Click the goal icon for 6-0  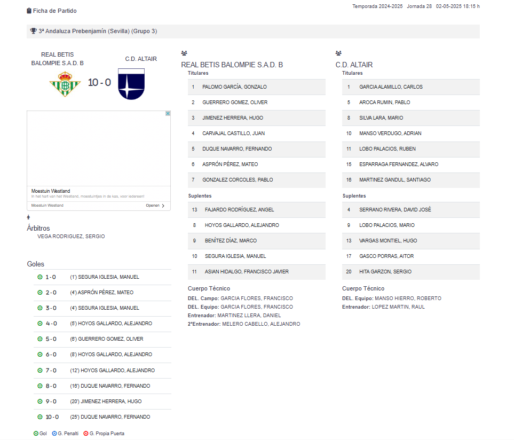pyautogui.click(x=40, y=355)
